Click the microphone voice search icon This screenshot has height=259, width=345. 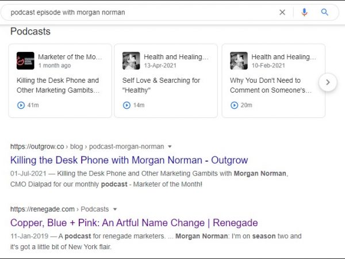click(304, 12)
